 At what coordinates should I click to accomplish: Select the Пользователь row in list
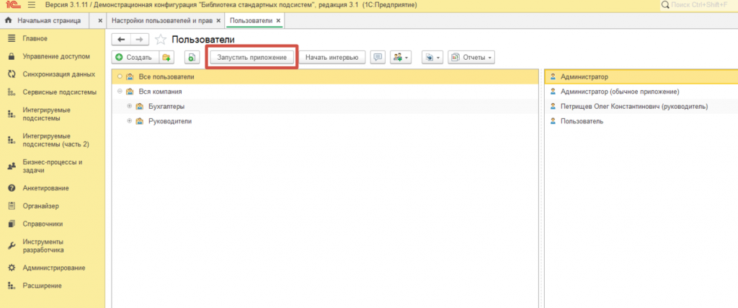tap(641, 121)
